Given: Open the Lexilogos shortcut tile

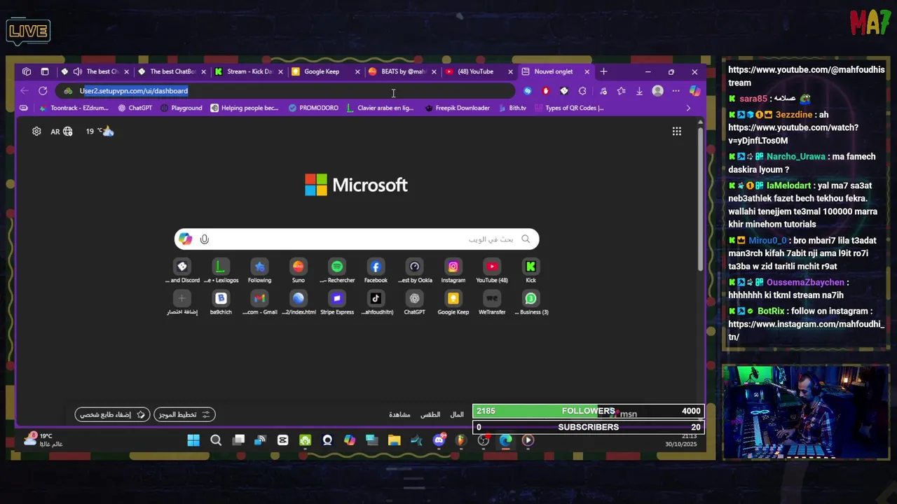Looking at the screenshot, I should point(221,270).
